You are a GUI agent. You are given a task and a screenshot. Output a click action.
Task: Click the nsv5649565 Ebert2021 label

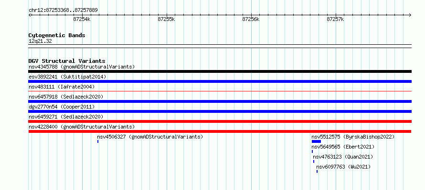[x=343, y=147]
